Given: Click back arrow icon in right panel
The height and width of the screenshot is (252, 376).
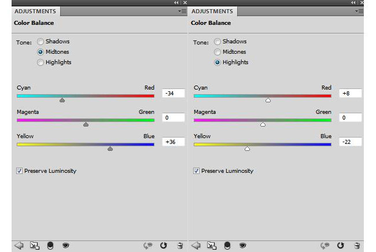Looking at the screenshot, I should (x=196, y=245).
